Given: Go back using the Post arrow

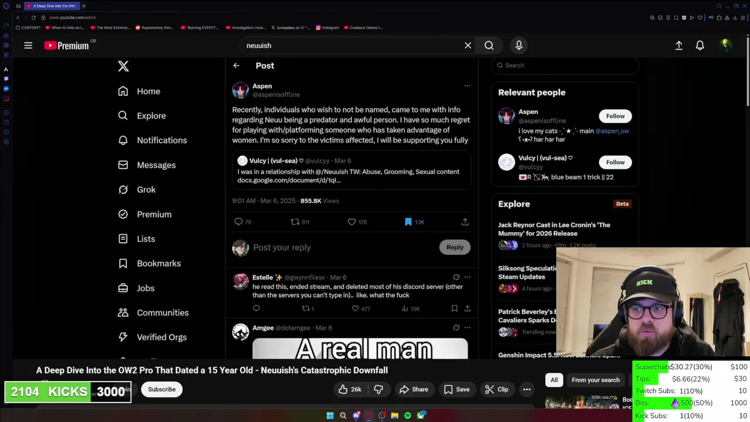Looking at the screenshot, I should click(236, 66).
